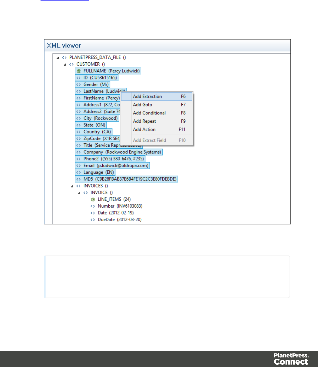Click the element icon beside Gender
Screen dimensions: 318x367
[78, 84]
